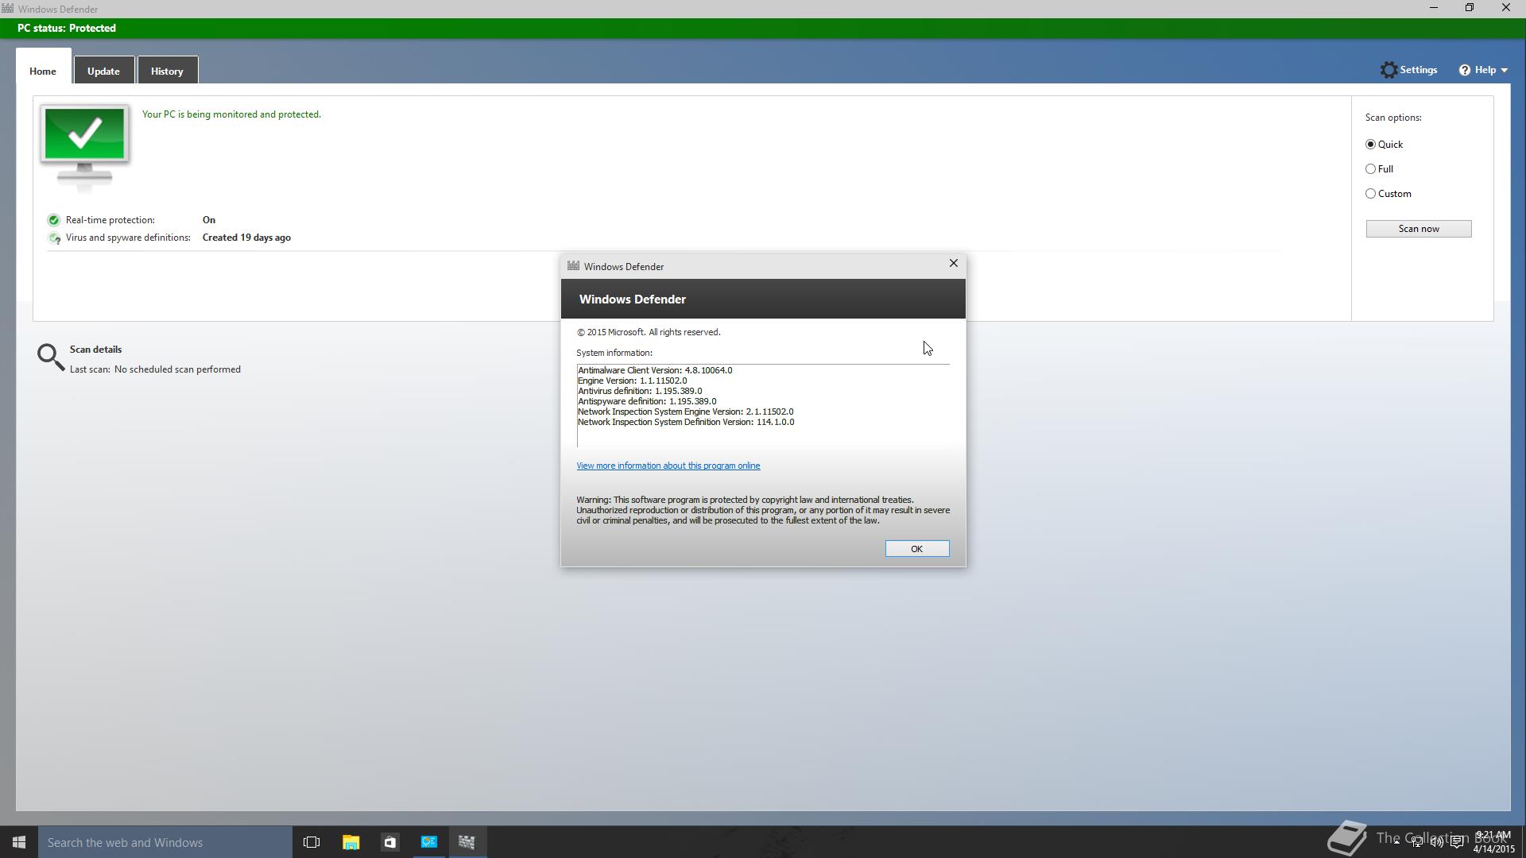Screen dimensions: 1526x858
Task: Click the taskbar clock showing 4/14/2015
Action: coord(1493,842)
